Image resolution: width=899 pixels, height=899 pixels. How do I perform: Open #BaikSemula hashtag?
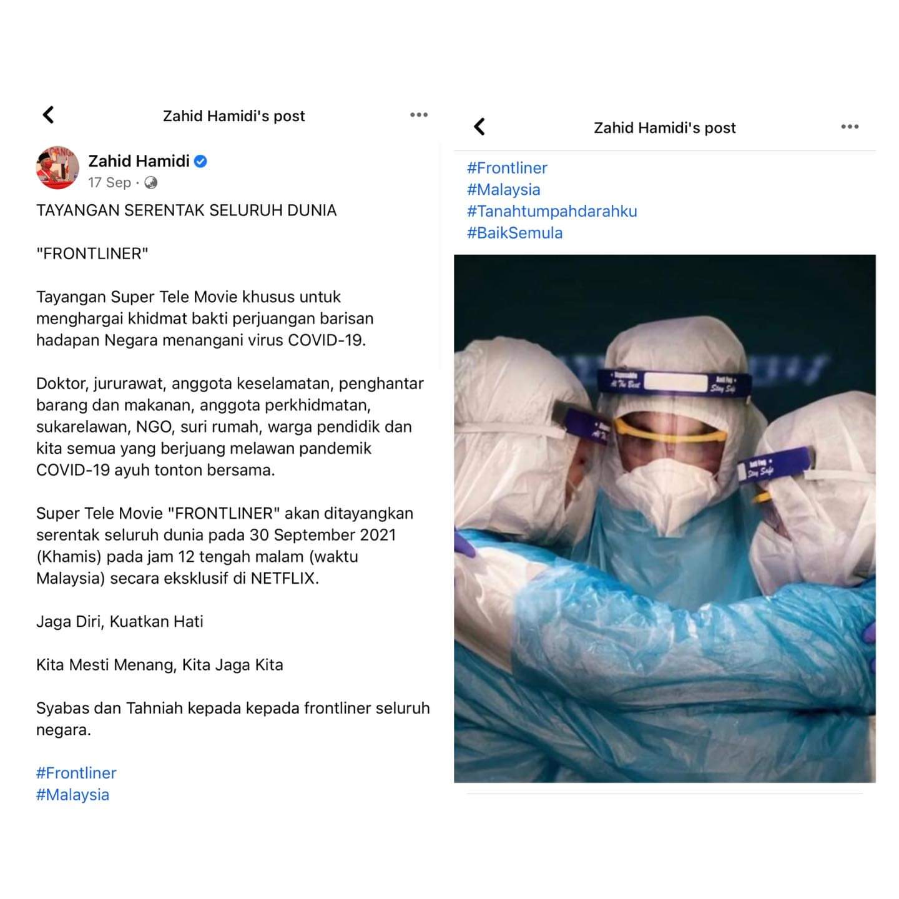click(514, 233)
